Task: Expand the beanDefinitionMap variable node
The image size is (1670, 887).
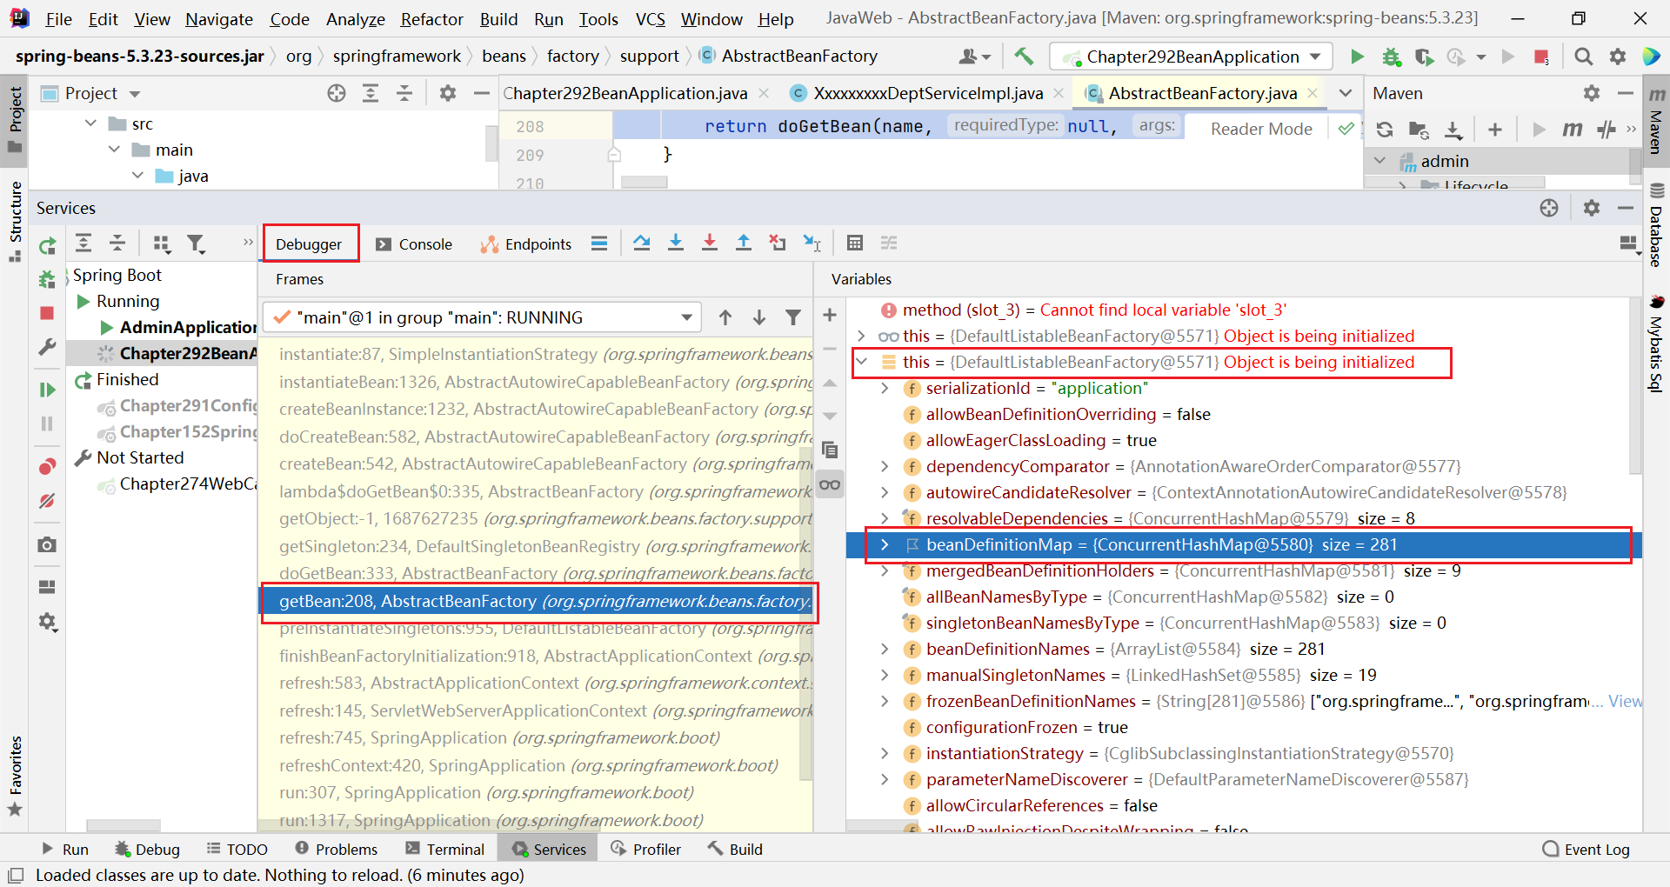Action: click(x=885, y=545)
